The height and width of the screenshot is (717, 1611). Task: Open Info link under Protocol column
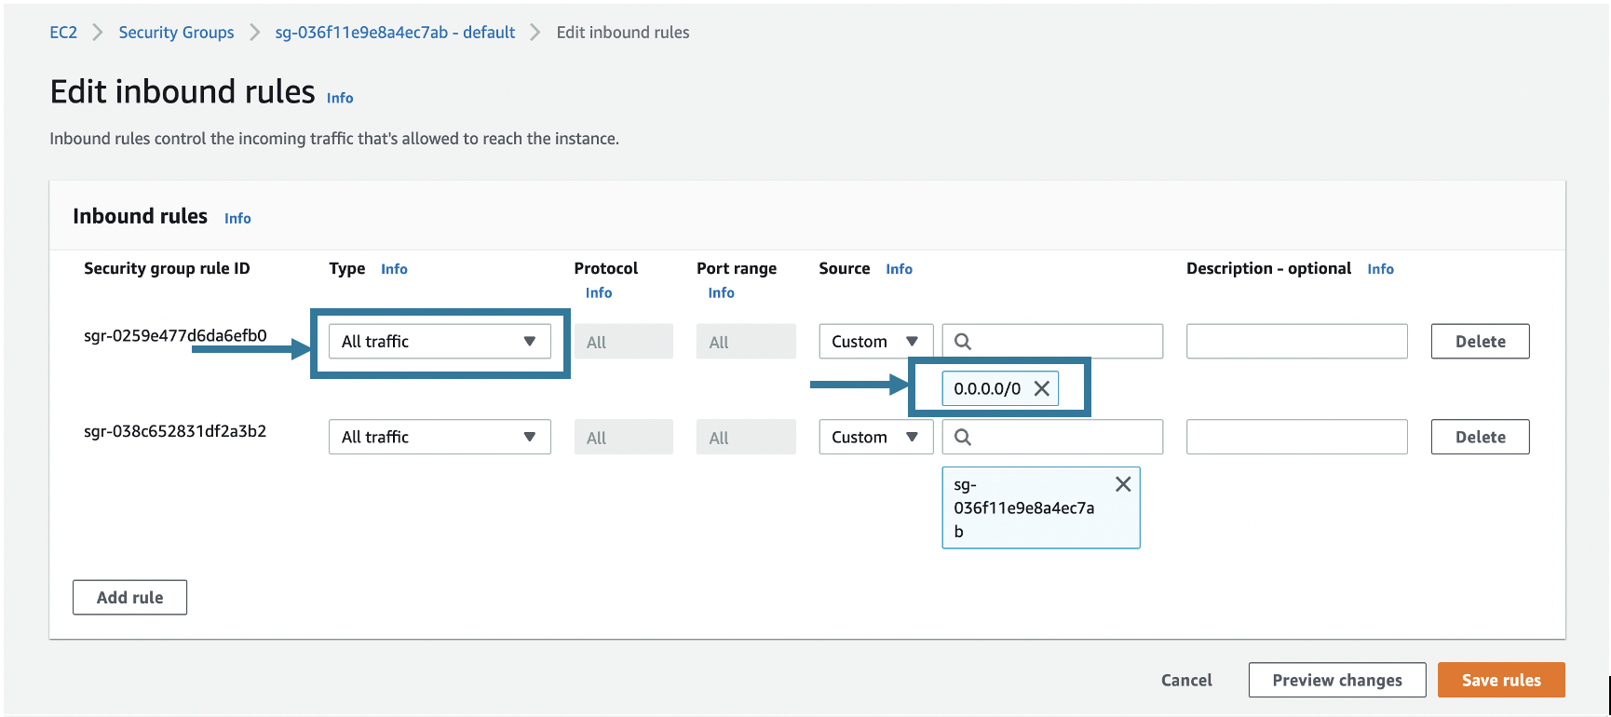tap(599, 292)
